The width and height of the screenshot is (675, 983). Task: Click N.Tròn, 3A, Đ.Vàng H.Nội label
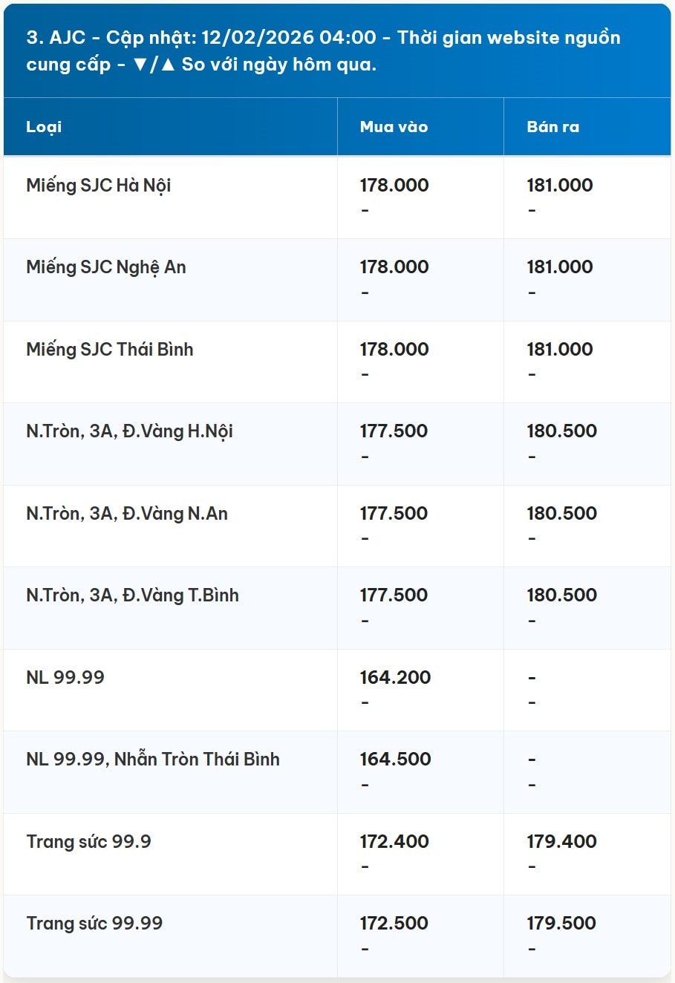(x=130, y=431)
